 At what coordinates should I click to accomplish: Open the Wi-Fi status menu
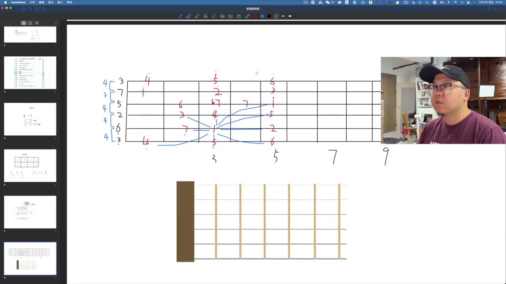tap(455, 2)
